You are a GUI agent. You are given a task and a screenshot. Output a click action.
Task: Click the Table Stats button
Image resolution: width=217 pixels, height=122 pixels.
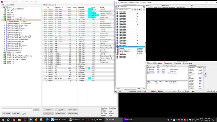click(x=16, y=114)
